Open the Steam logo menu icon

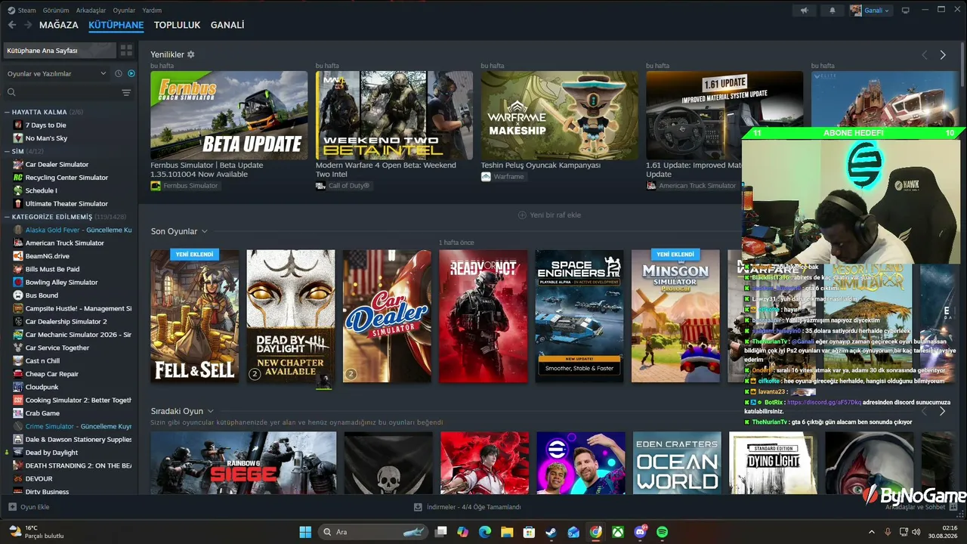click(x=10, y=11)
